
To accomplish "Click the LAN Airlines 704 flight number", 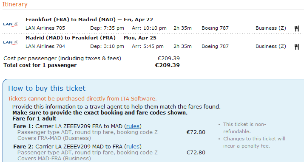I will tap(45, 46).
